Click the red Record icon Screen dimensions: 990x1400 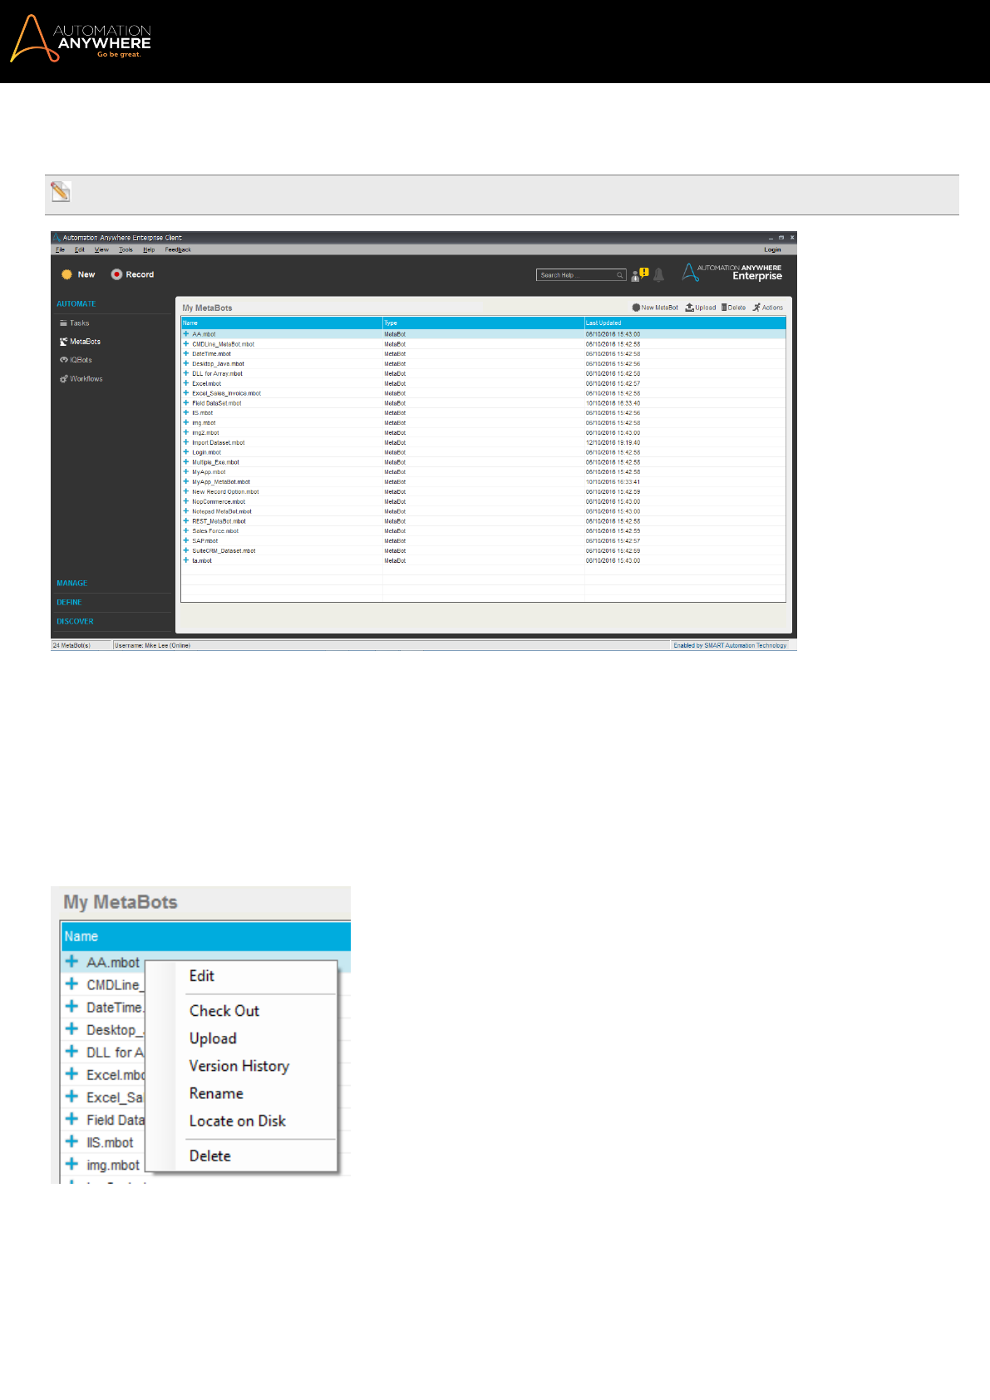(x=117, y=274)
